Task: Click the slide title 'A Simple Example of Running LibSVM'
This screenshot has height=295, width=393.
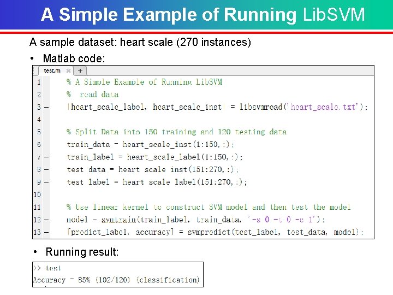Action: pos(203,14)
